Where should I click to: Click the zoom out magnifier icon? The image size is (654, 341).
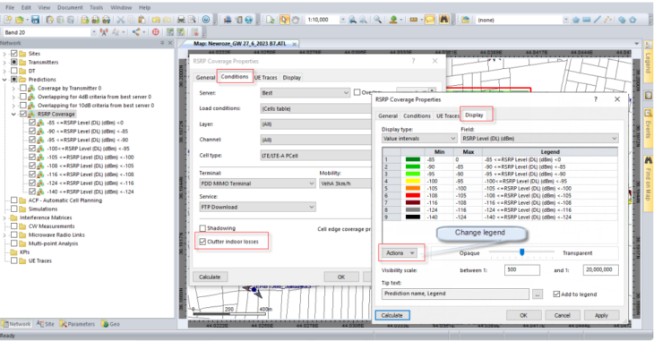click(x=364, y=20)
